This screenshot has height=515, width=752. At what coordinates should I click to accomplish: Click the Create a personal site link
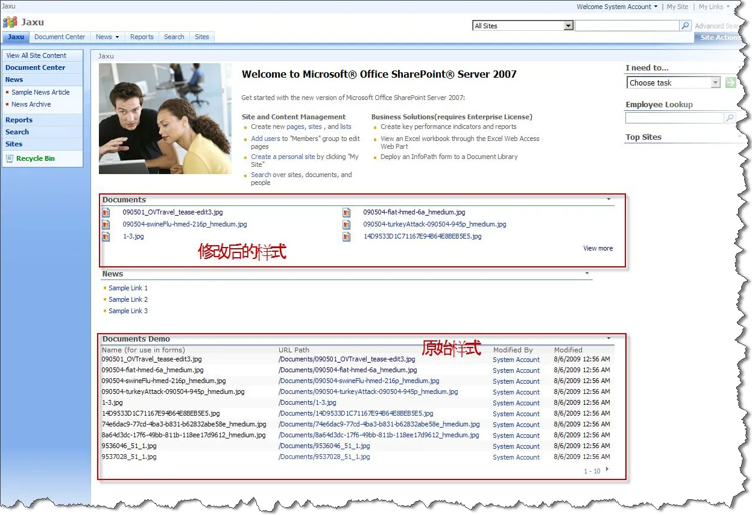coord(283,157)
